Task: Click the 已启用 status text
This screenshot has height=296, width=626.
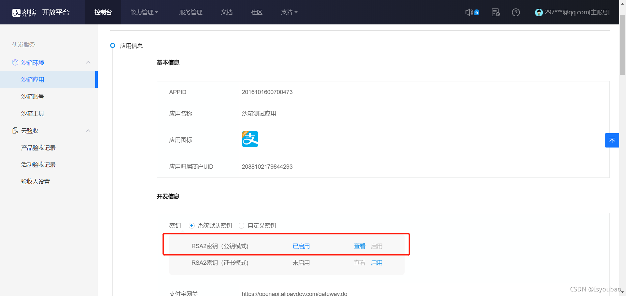Action: tap(301, 246)
